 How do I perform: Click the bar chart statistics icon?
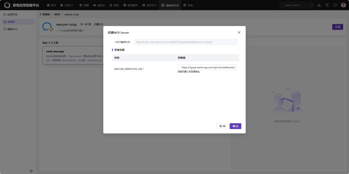coord(319,5)
